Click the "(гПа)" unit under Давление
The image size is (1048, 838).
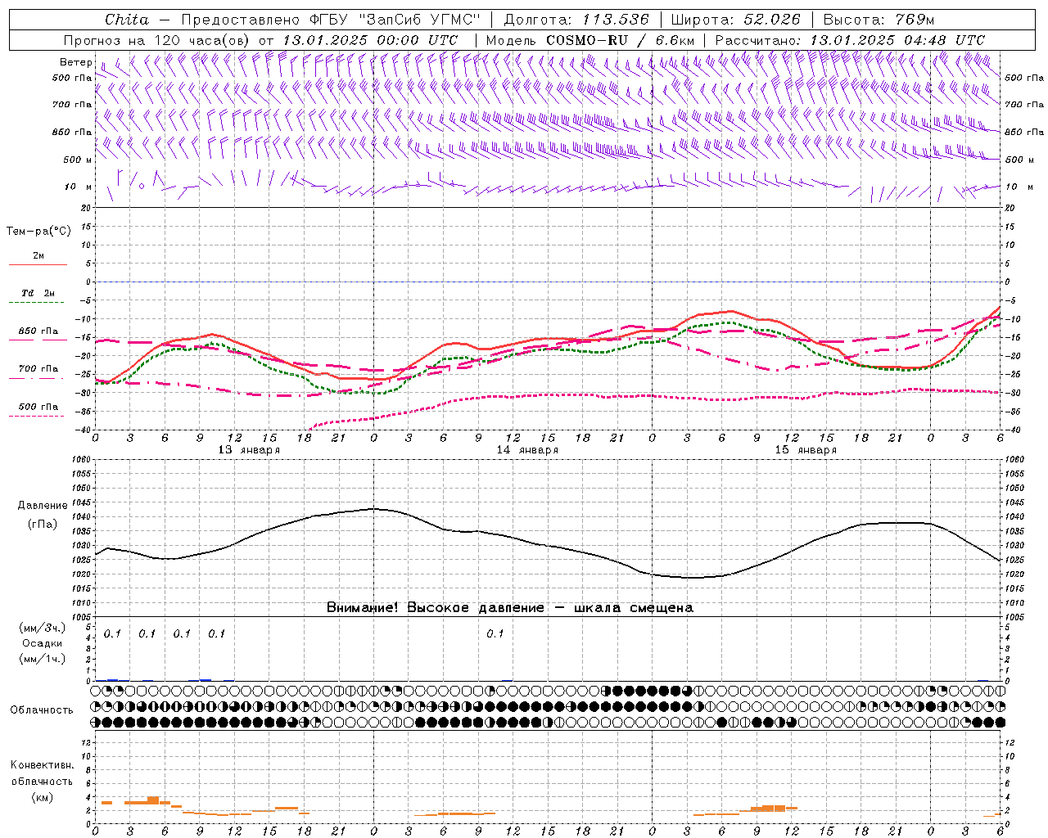(43, 524)
